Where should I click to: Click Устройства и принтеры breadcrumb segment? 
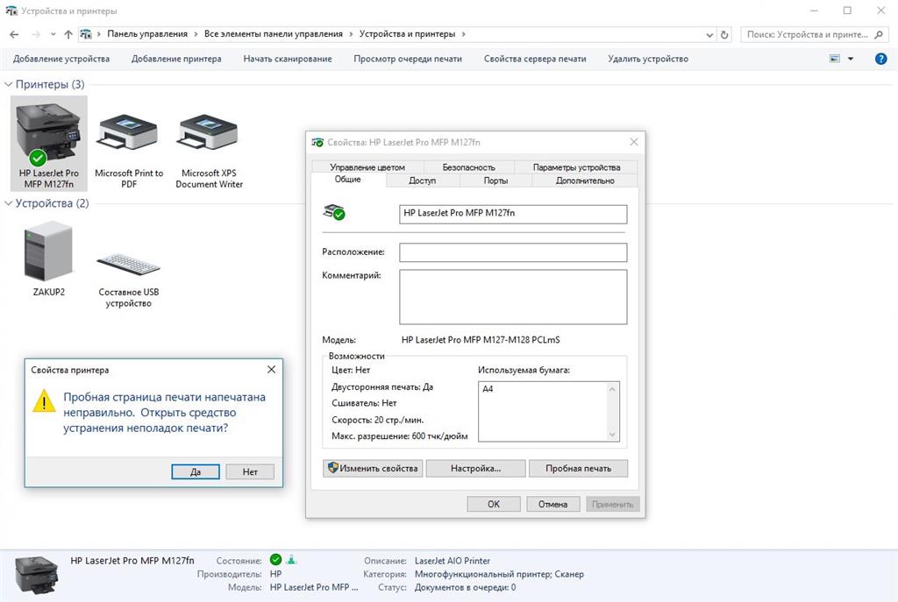407,34
